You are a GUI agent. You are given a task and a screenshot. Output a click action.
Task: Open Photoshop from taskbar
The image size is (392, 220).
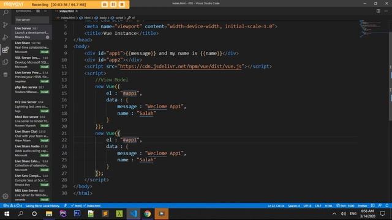pos(77,214)
